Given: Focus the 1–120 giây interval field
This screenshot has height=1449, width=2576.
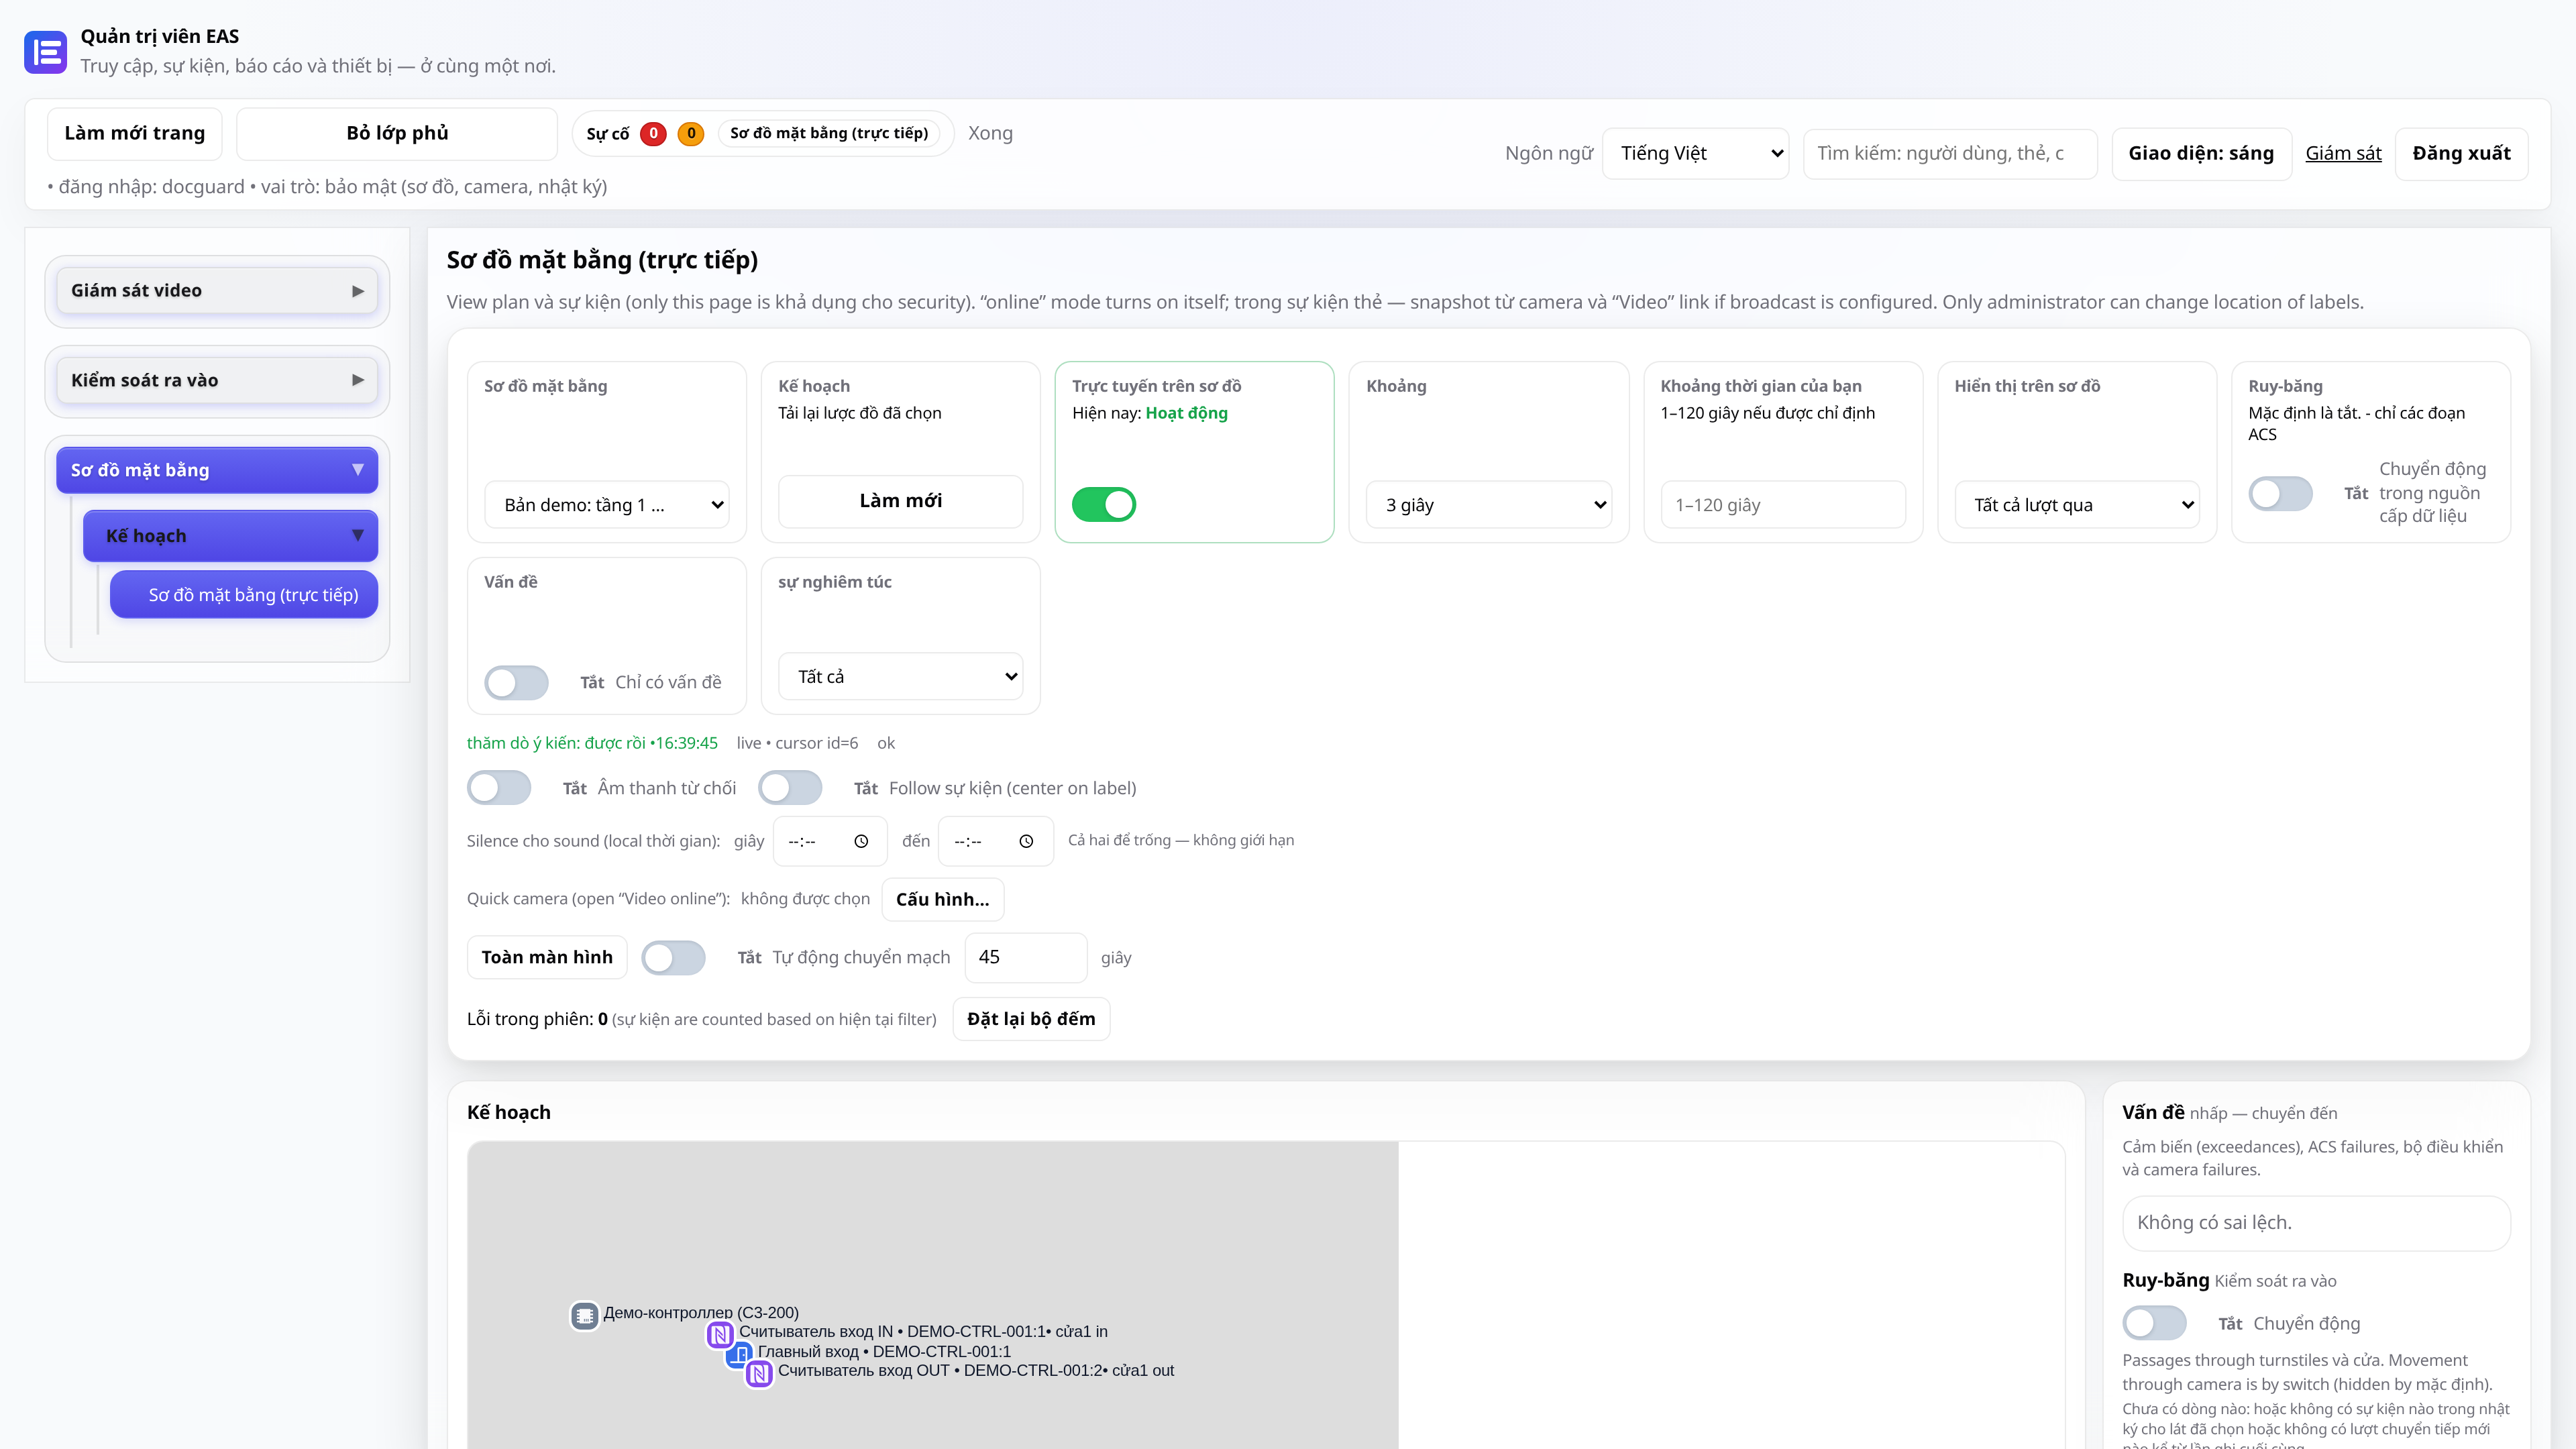Looking at the screenshot, I should coord(1784,505).
